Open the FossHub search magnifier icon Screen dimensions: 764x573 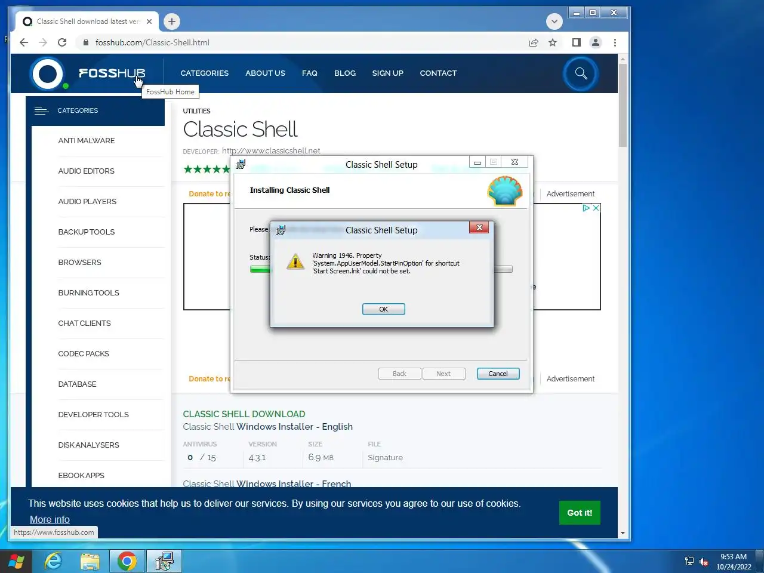coord(581,73)
